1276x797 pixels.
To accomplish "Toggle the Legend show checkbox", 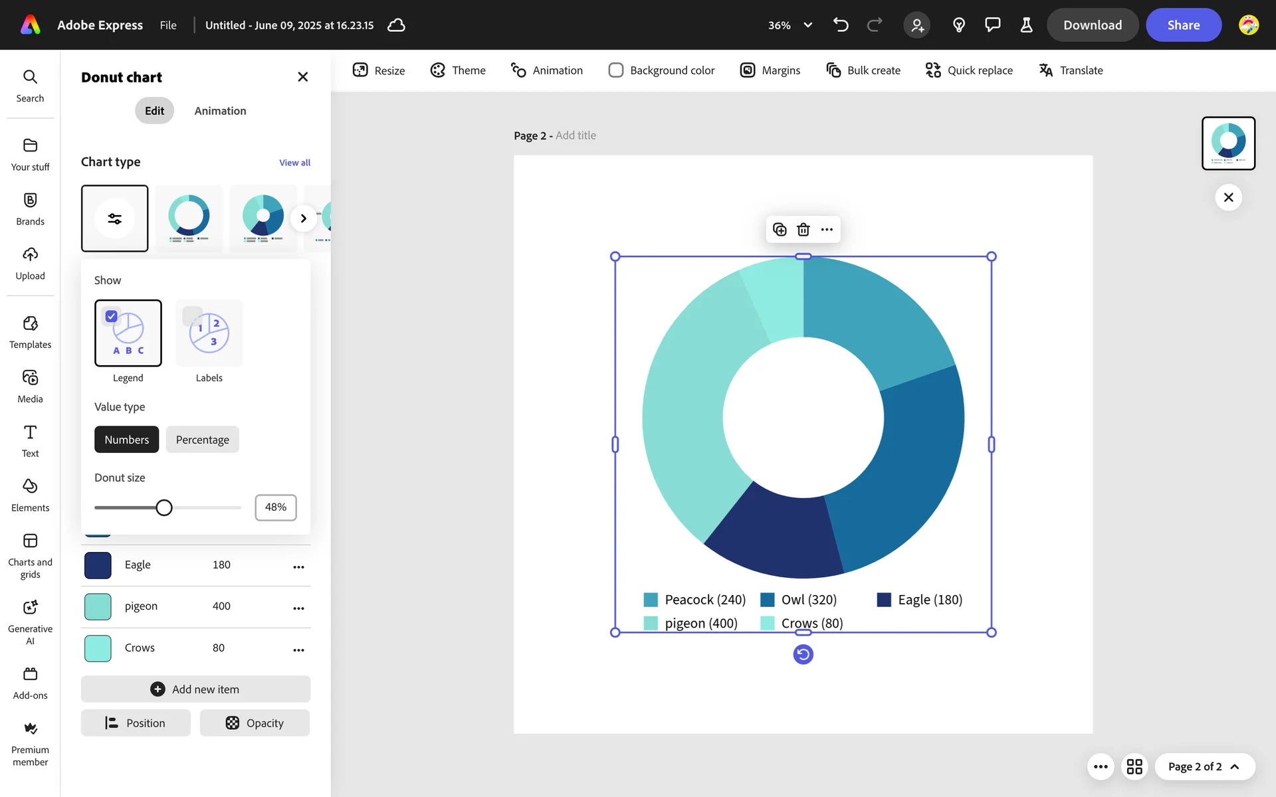I will point(112,317).
